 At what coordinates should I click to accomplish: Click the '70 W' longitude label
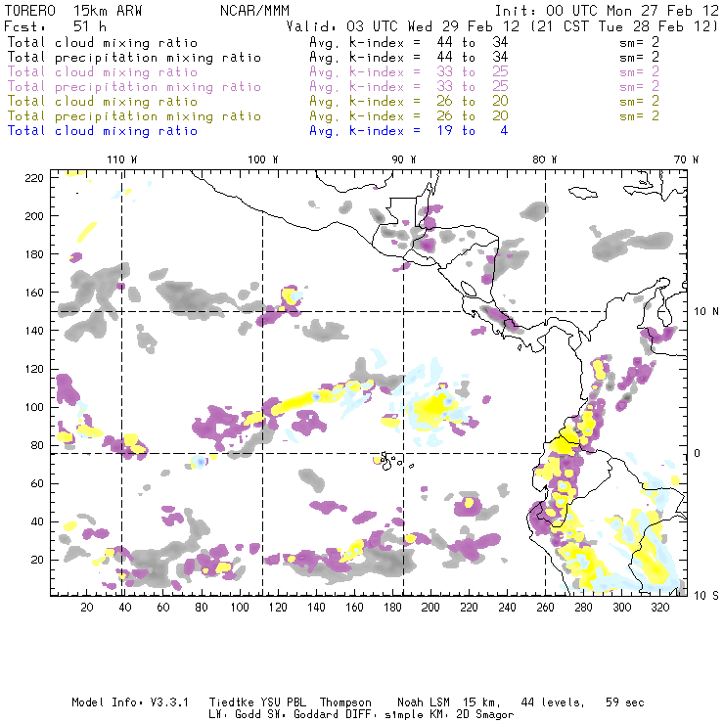[x=686, y=159]
